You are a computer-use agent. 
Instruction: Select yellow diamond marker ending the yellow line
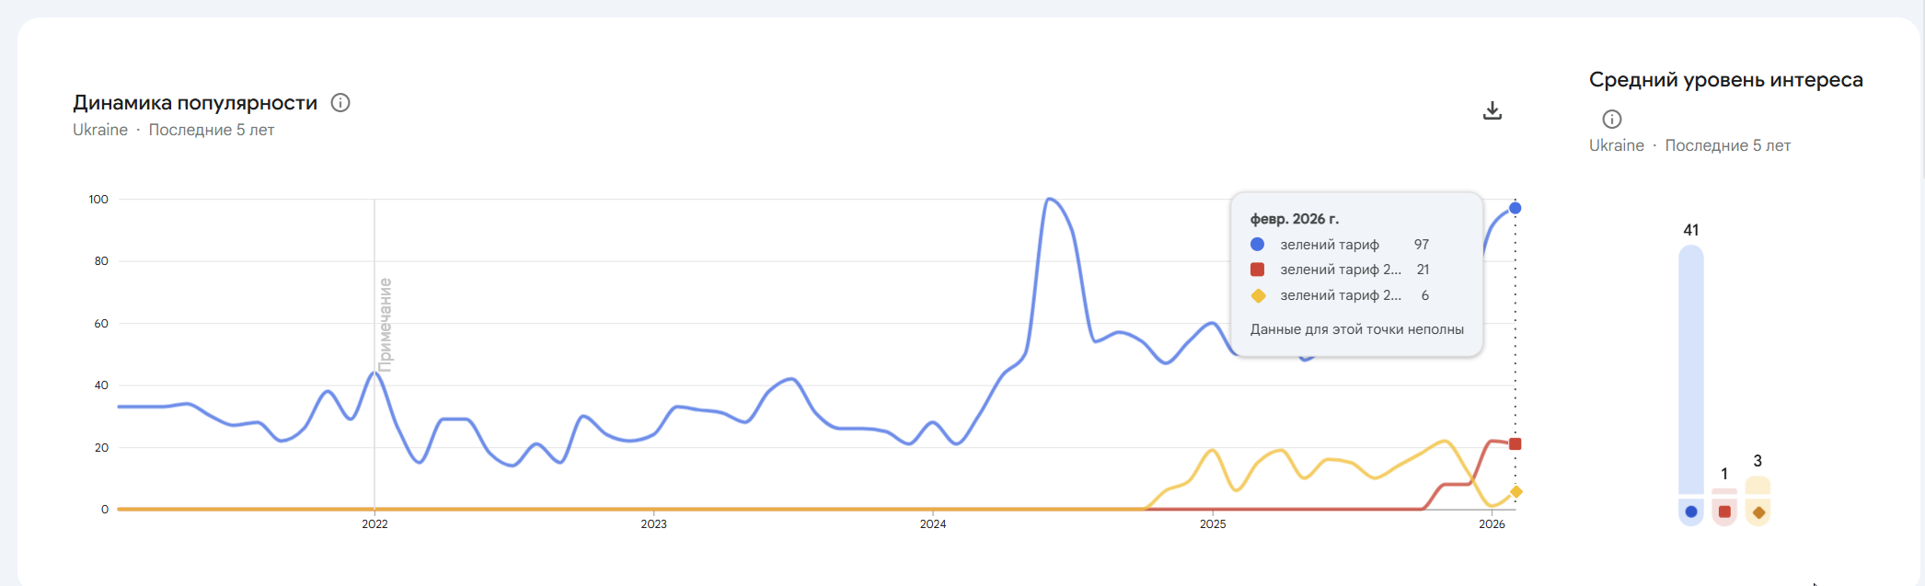pyautogui.click(x=1516, y=492)
